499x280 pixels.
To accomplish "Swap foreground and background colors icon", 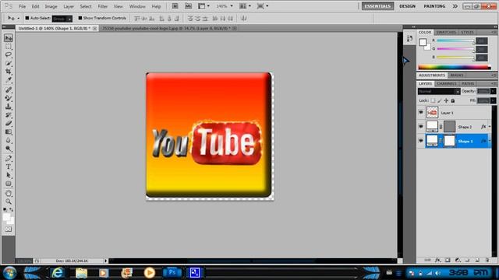I will [12, 210].
